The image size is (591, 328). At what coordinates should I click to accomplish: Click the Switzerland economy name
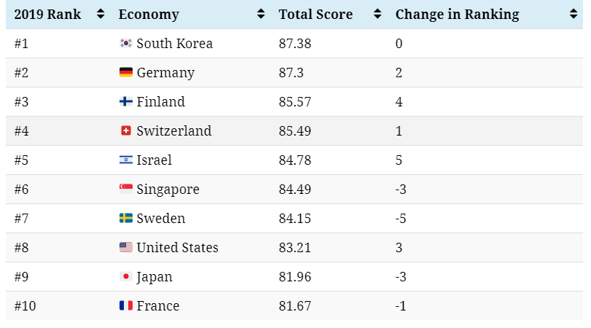174,131
